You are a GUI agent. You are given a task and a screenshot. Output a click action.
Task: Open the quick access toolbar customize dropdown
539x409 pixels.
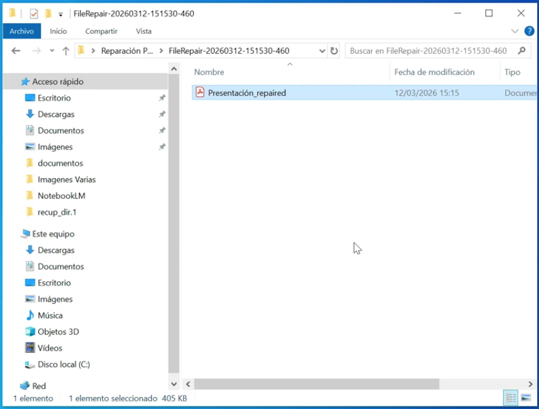pos(61,13)
